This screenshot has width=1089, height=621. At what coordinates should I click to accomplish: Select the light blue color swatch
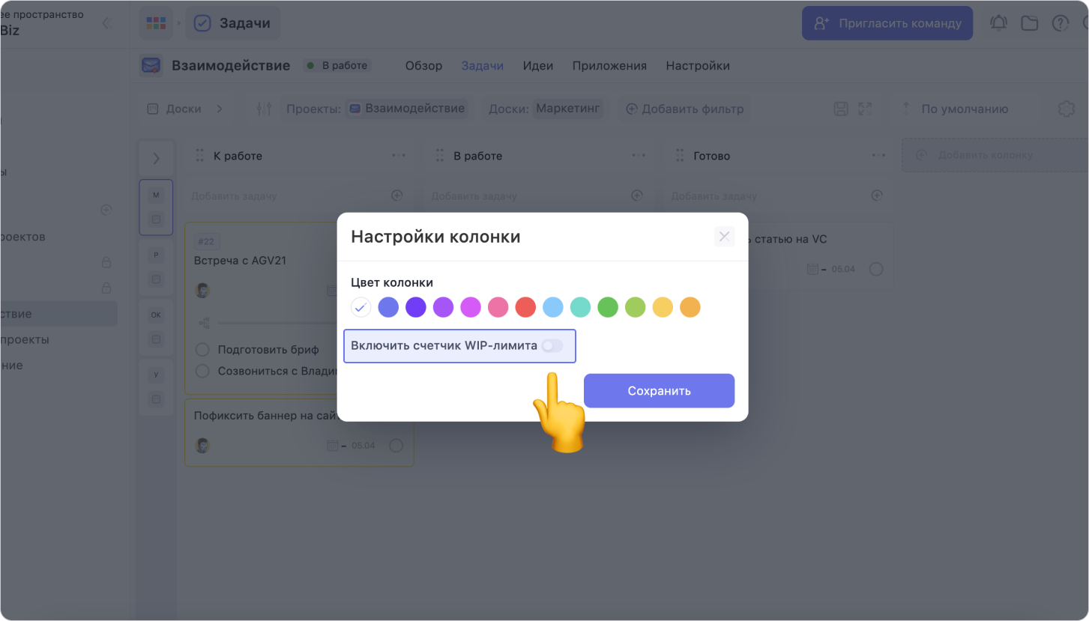pos(553,307)
